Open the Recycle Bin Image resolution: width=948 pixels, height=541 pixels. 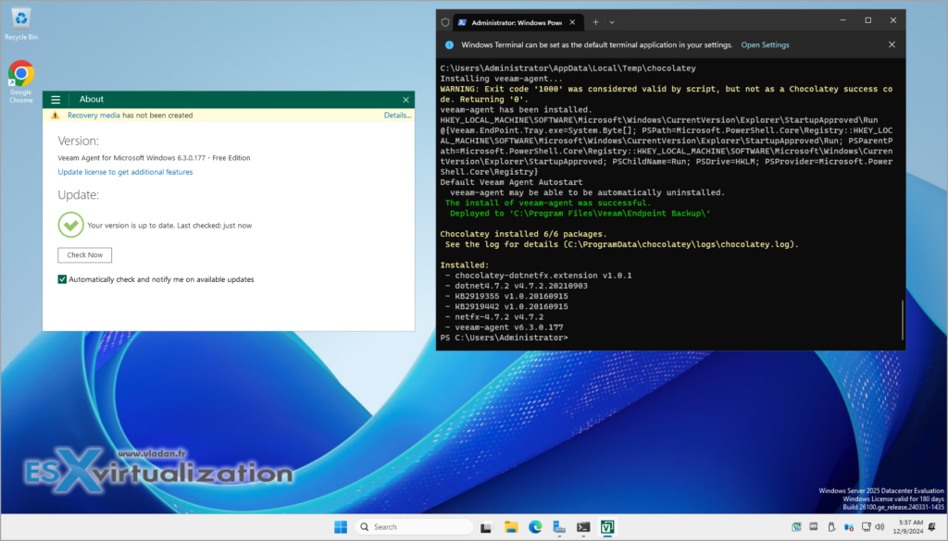19,20
